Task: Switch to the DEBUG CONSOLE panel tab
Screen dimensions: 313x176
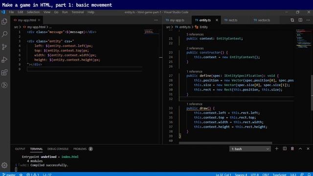Action: coord(58,149)
